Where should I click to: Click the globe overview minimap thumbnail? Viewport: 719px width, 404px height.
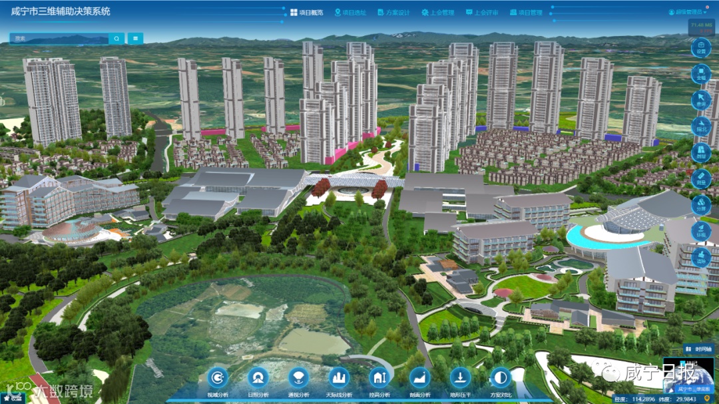click(688, 377)
